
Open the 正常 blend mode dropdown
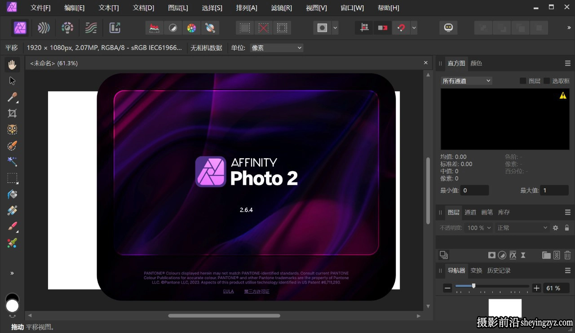point(522,228)
